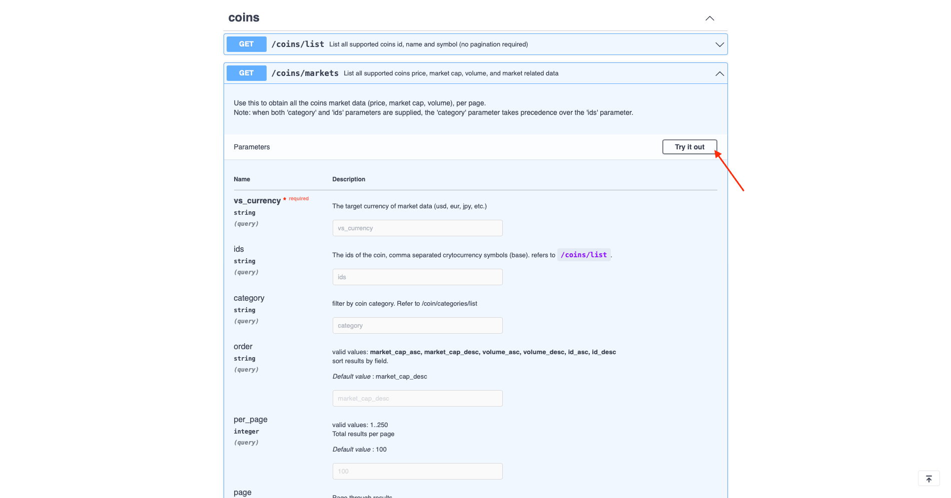Collapse the /coins/markets endpoint
Screen dimensions: 951x498
(x=719, y=73)
